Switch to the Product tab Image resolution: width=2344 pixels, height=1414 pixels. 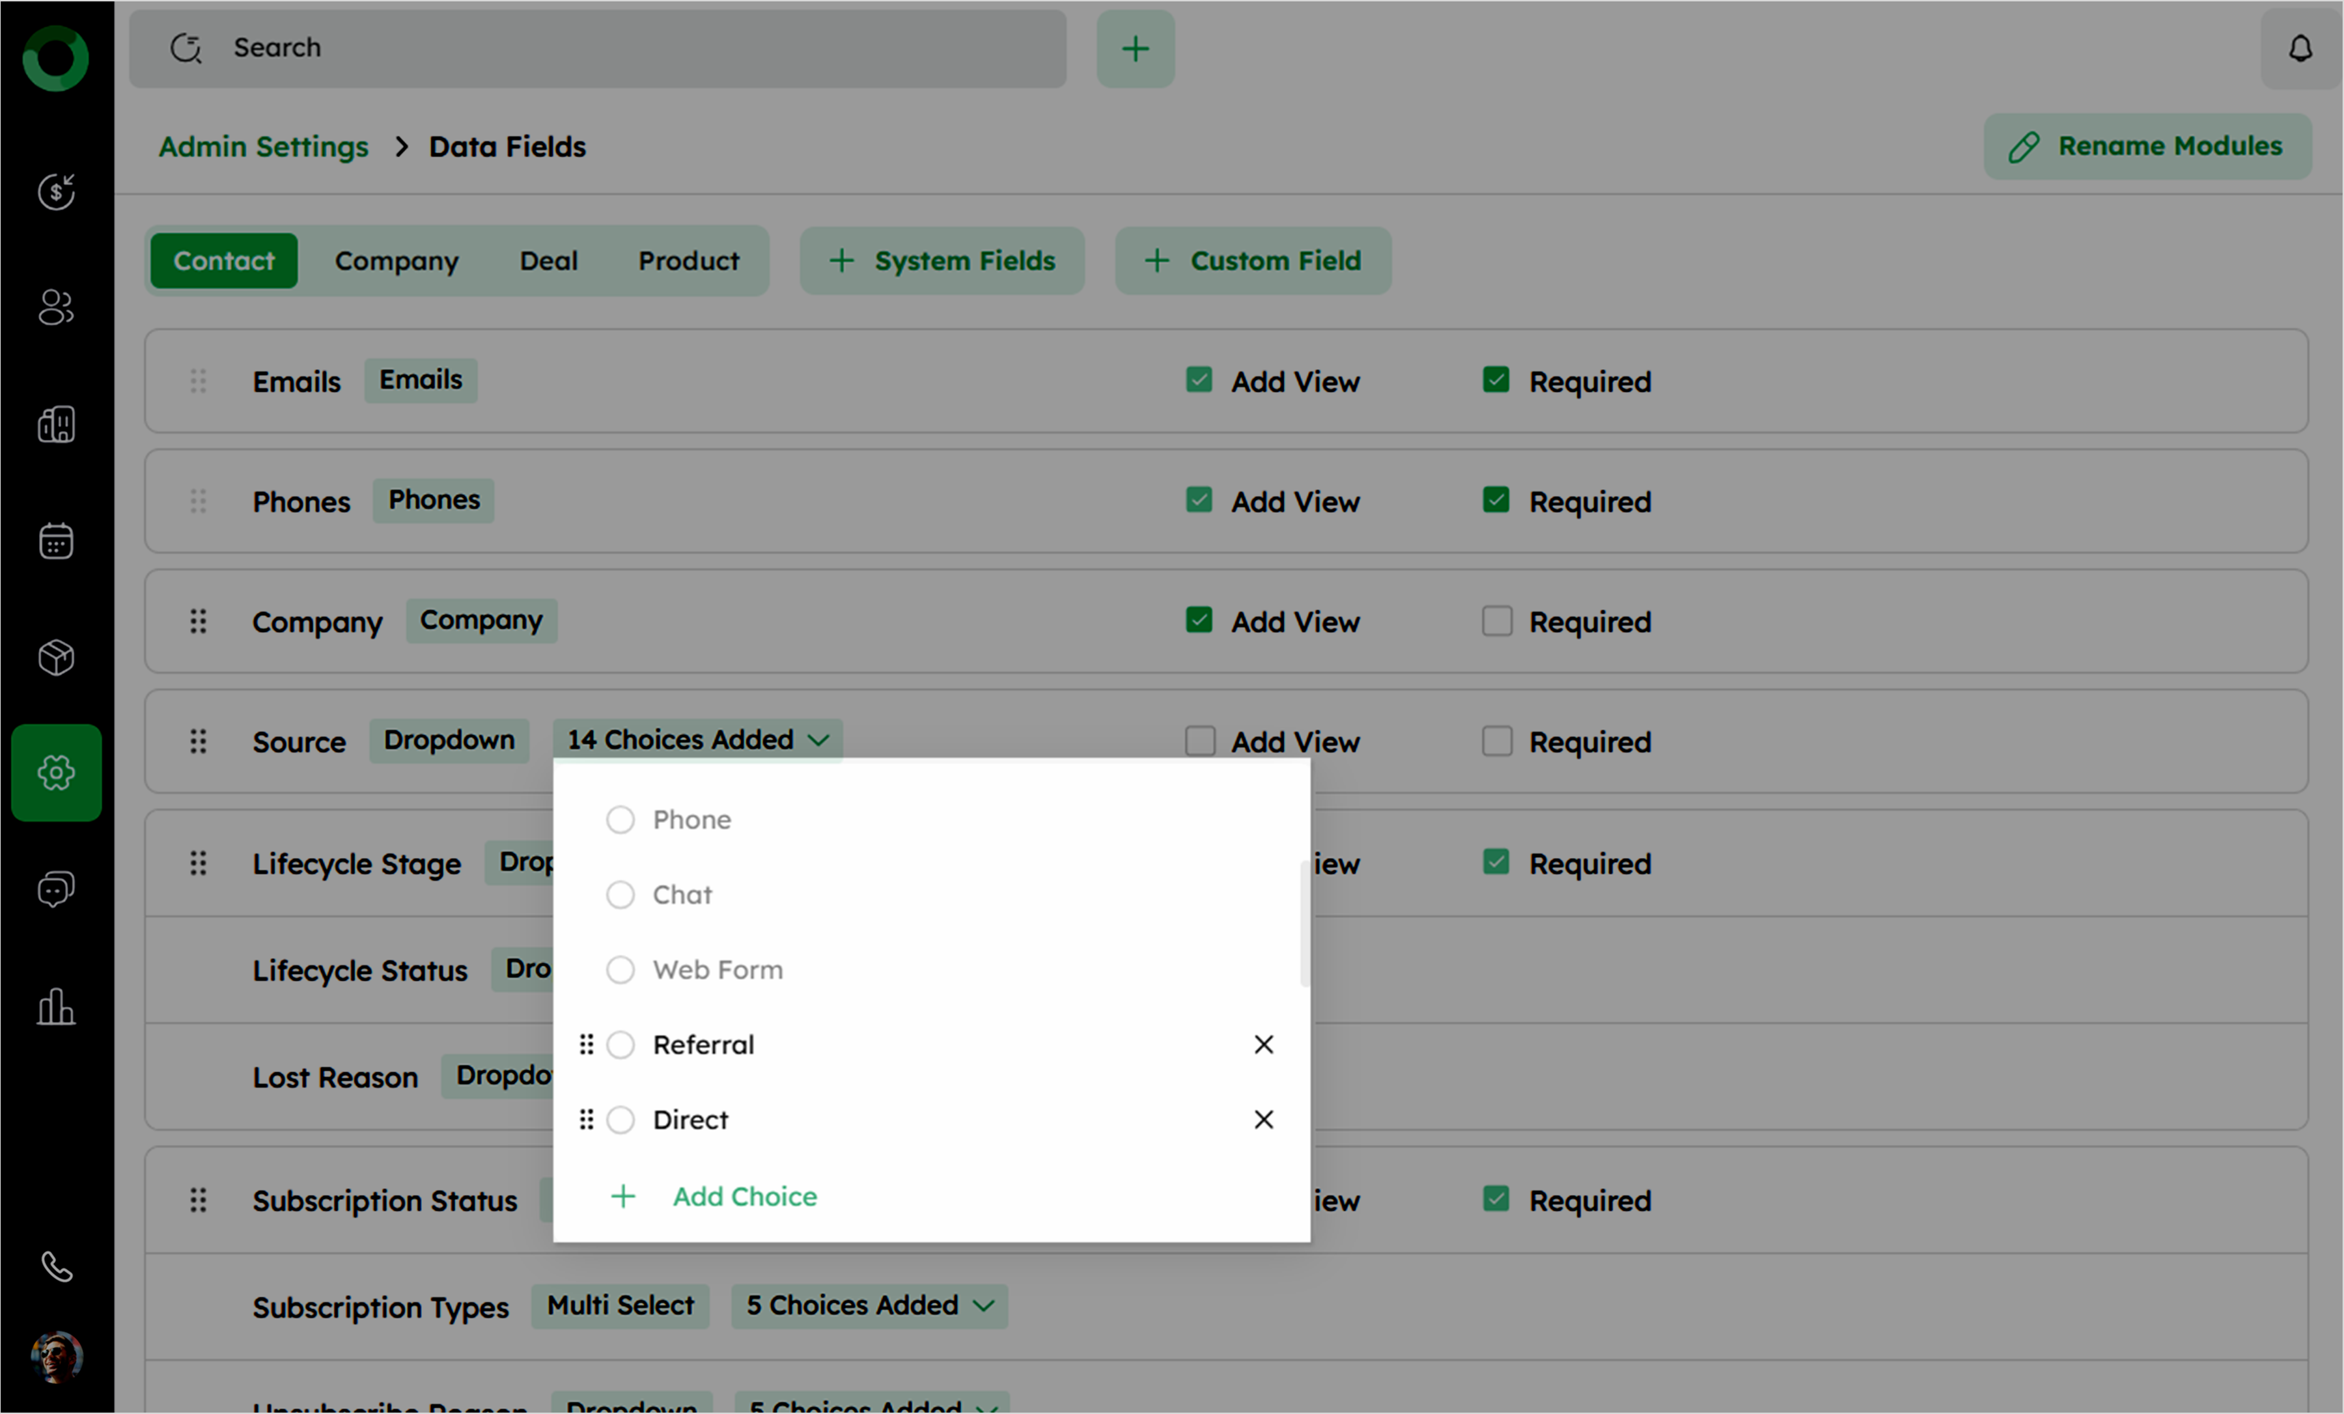tap(688, 260)
